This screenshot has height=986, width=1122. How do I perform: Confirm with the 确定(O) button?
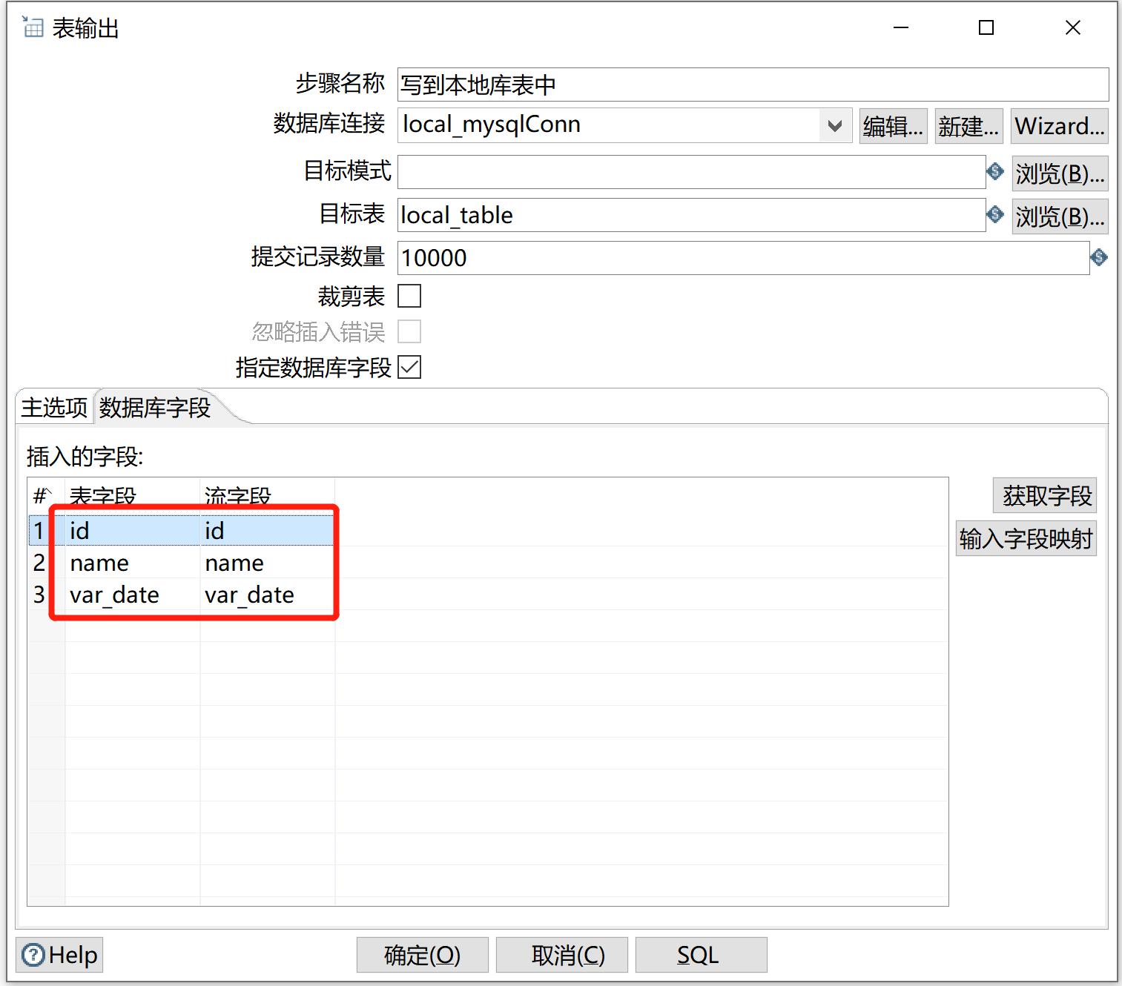423,955
